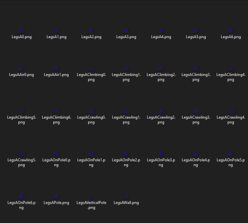Screen dimensions: 248x223
Task: Click the LegsAOnPole3.png file name
Action: click(x=161, y=162)
